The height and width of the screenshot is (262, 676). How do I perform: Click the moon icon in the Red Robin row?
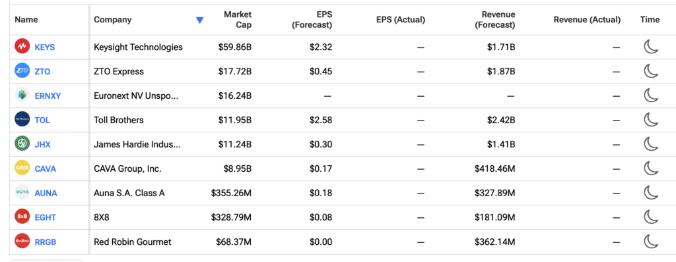point(651,241)
